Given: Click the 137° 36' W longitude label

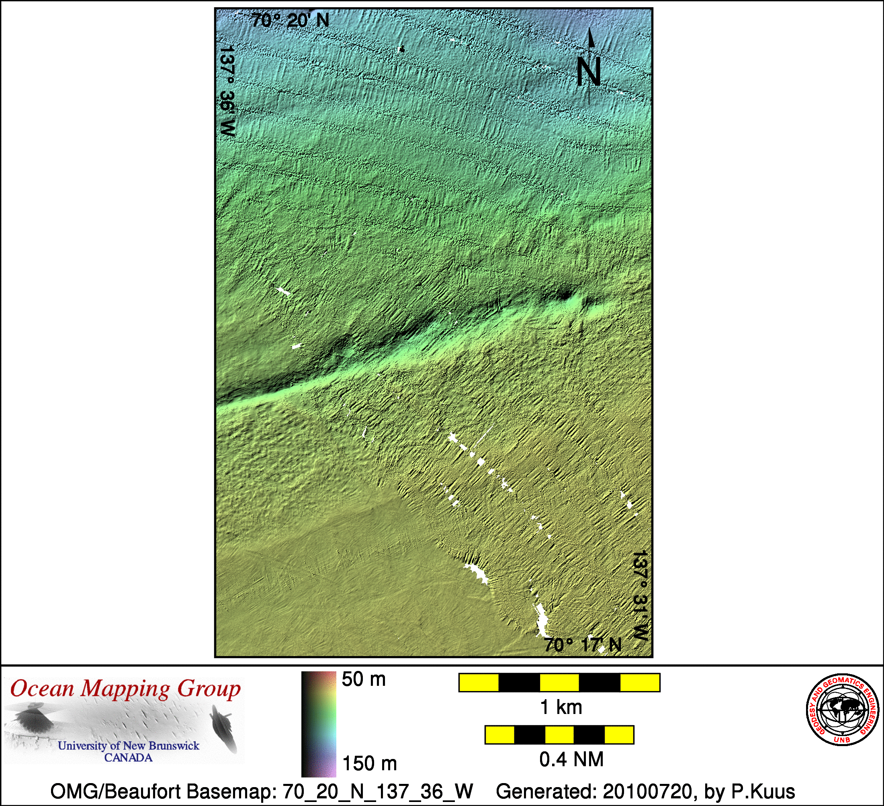Looking at the screenshot, I should click(x=227, y=91).
